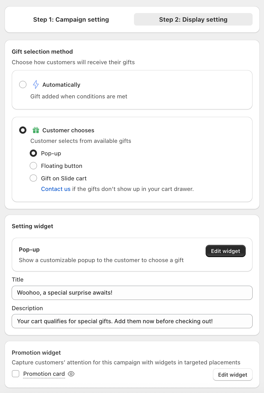The image size is (264, 393).
Task: Select the Customer chooses radio button
Action: click(x=23, y=130)
